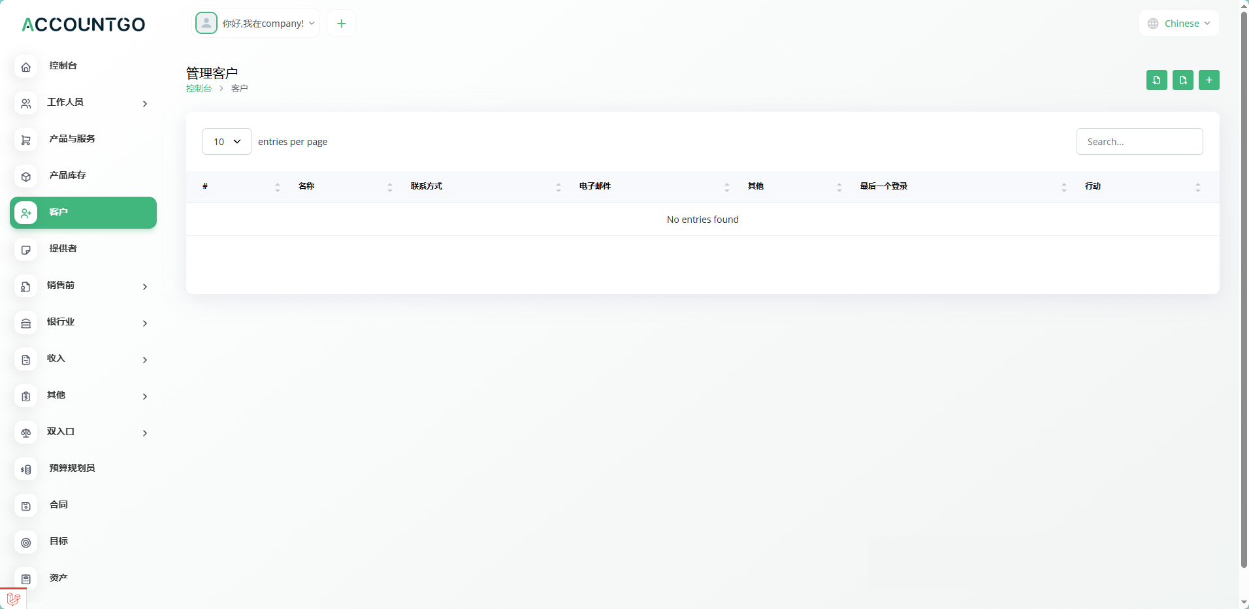The image size is (1249, 609).
Task: Click the plus icon beside company selector
Action: [341, 24]
